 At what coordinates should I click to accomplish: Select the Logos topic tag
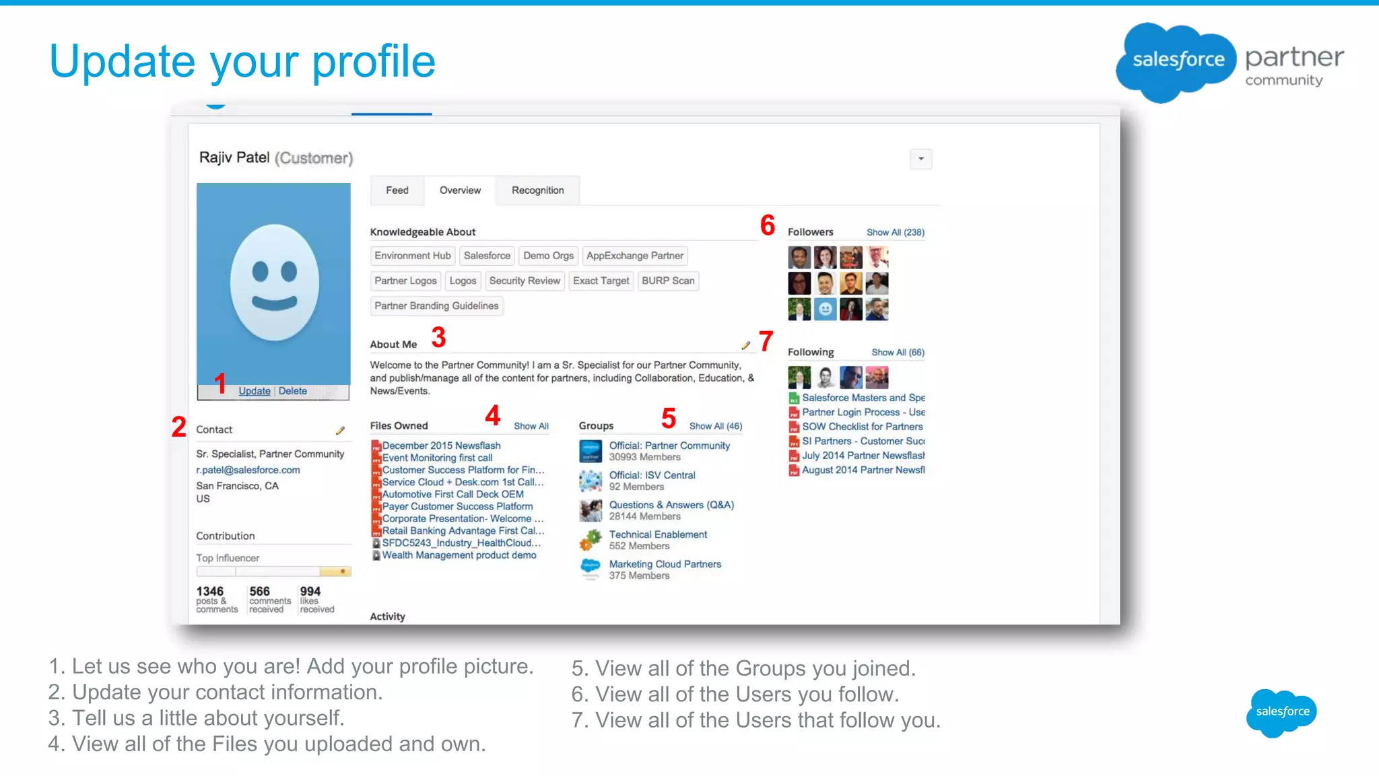click(x=463, y=281)
